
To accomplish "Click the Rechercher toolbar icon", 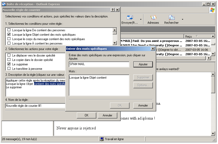I will coord(172,17).
